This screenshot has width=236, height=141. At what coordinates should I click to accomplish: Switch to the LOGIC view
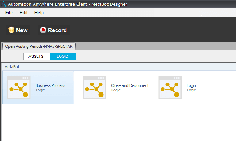63,56
